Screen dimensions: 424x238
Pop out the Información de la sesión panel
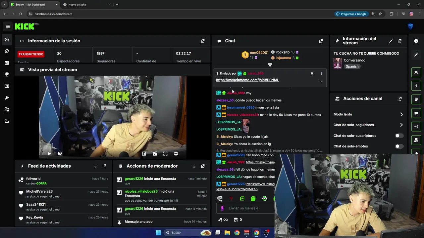pos(203,41)
